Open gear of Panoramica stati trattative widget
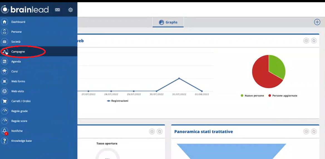 (x=306, y=131)
